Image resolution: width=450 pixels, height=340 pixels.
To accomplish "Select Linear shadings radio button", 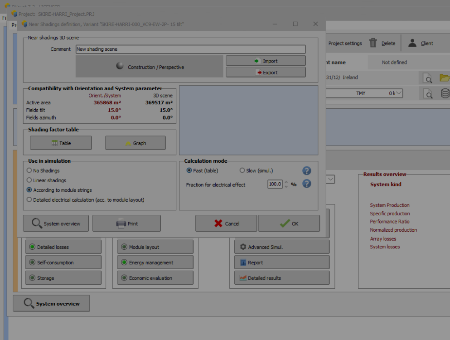I will click(29, 180).
